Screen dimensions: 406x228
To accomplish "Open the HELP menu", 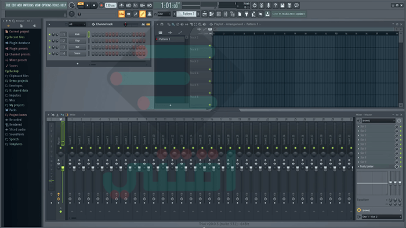I will coord(63,5).
